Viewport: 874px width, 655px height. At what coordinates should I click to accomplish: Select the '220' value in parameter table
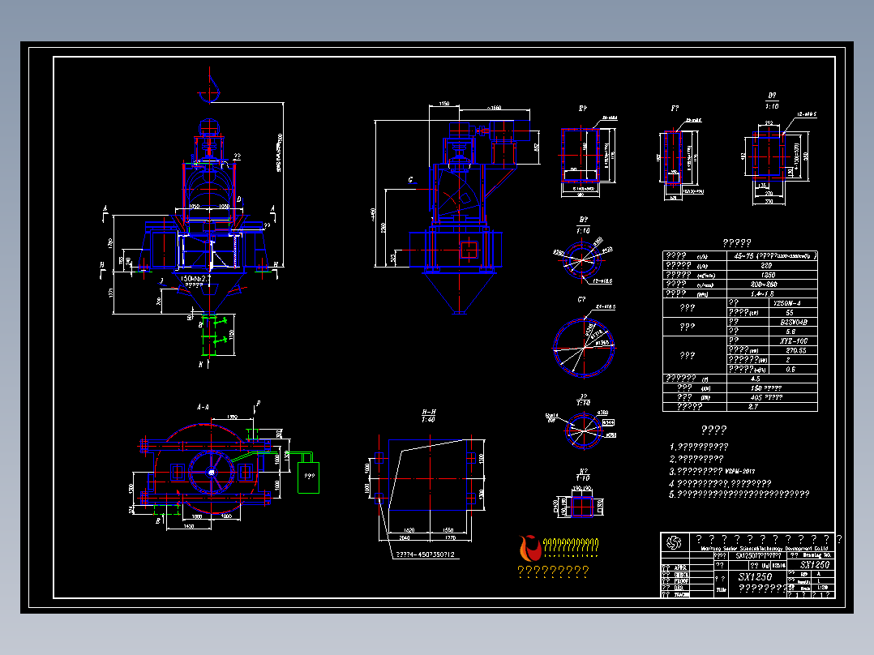[772, 265]
